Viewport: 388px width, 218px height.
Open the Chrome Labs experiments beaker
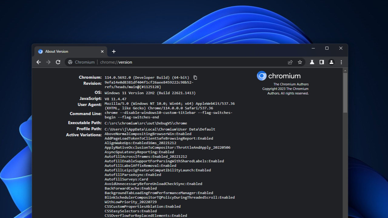click(312, 62)
